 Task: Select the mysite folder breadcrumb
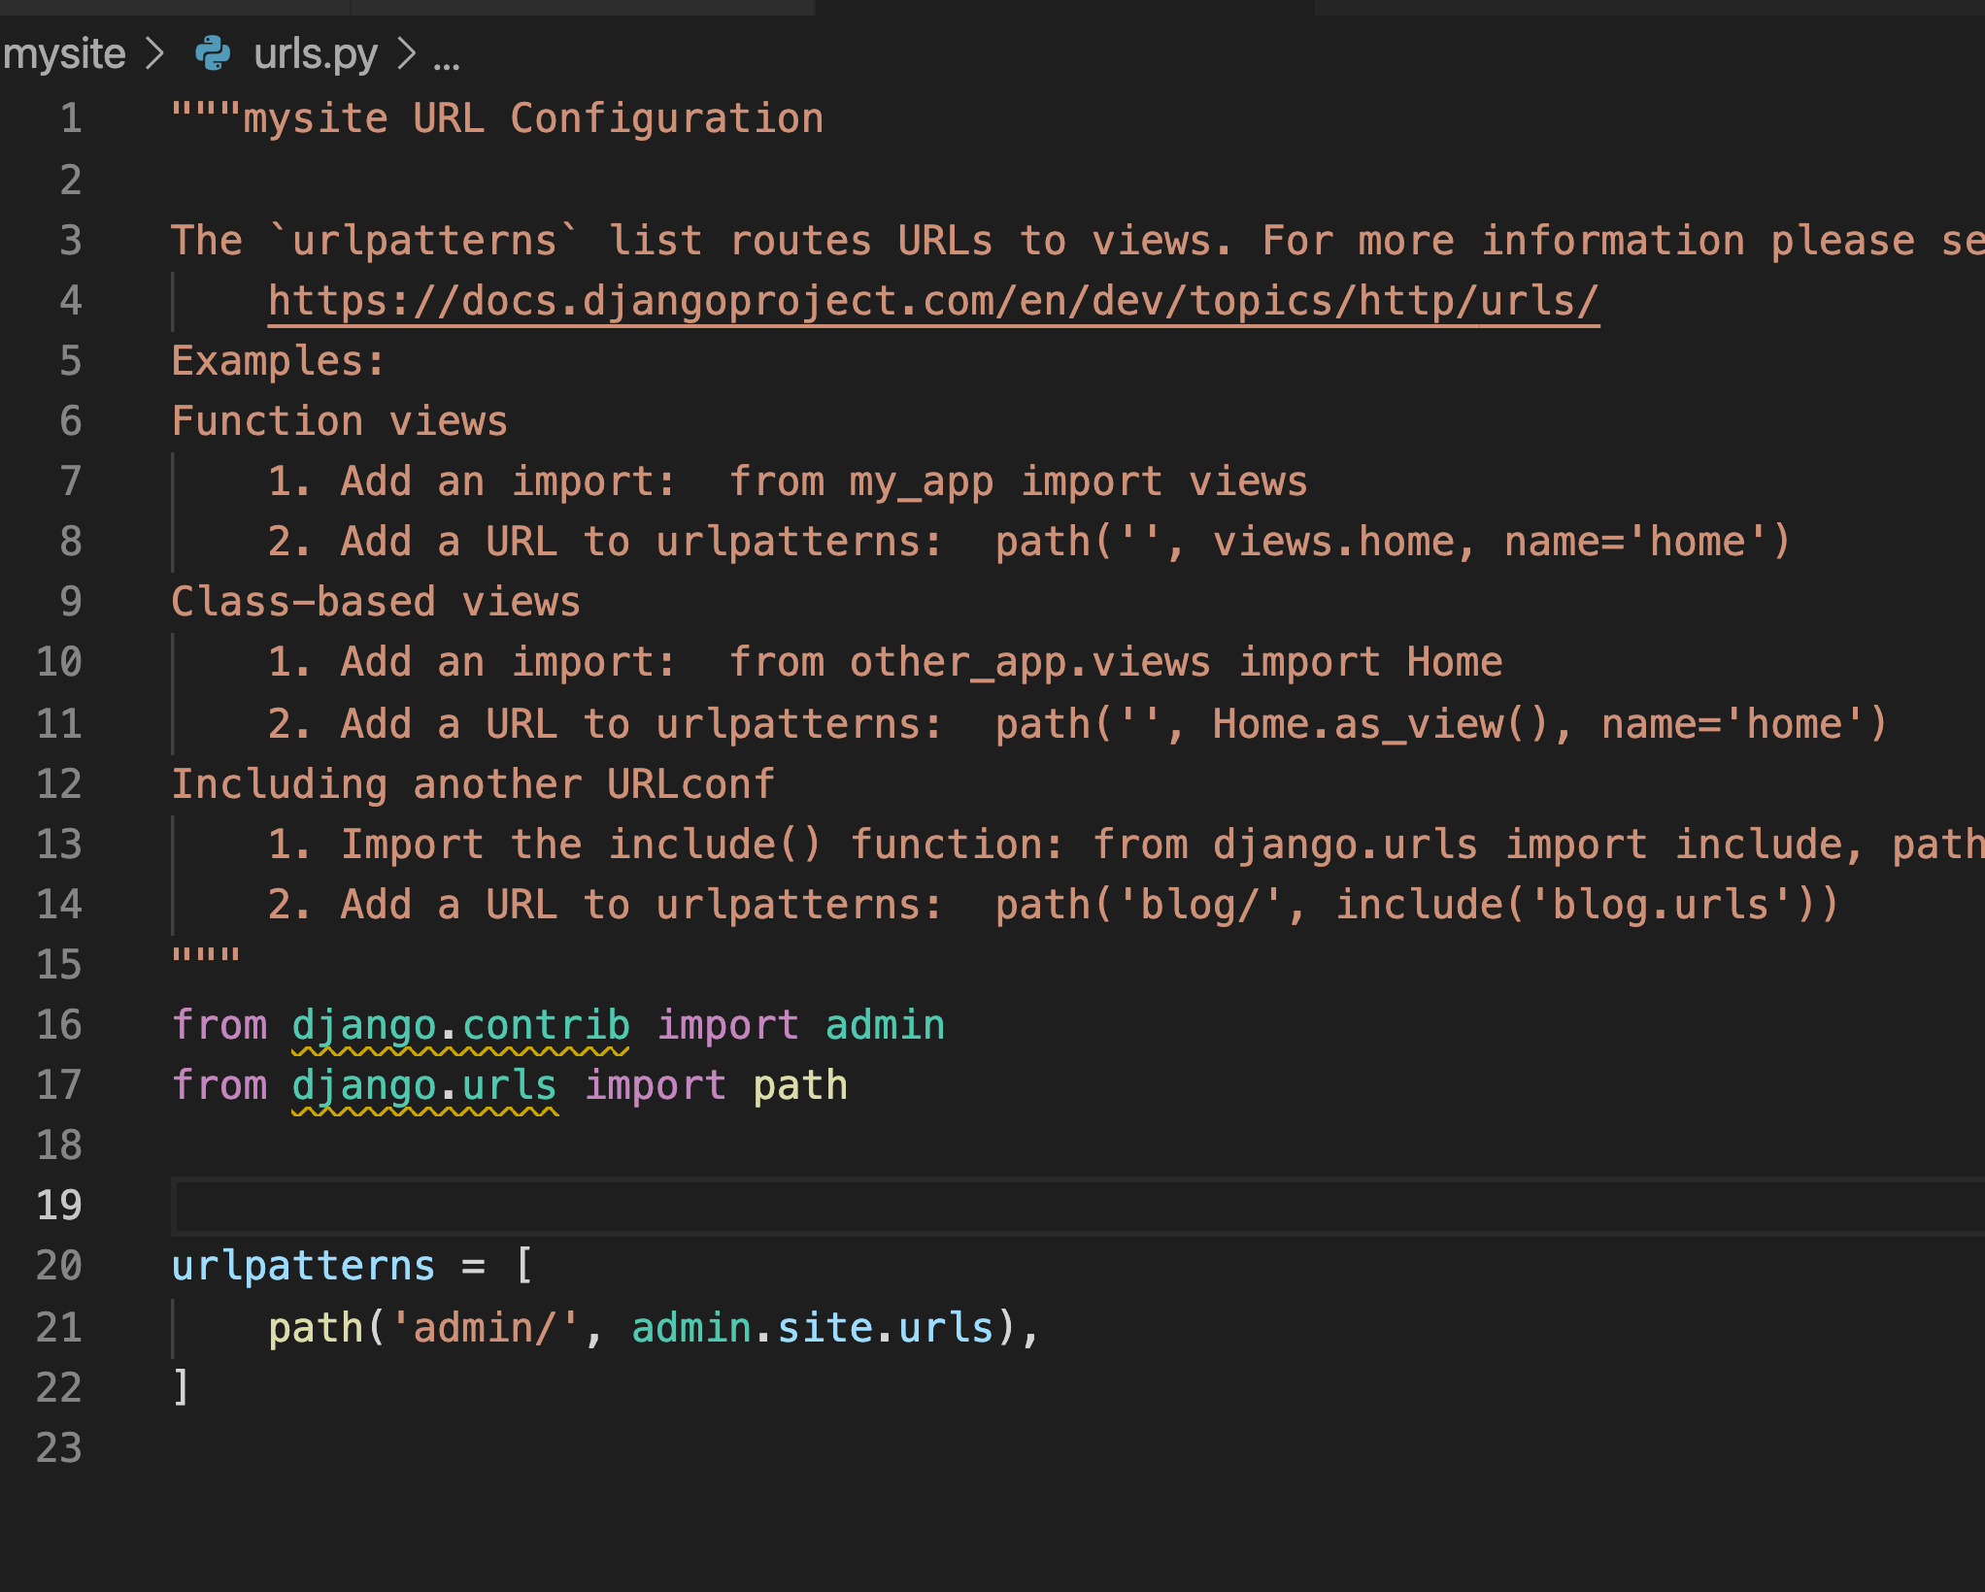point(64,53)
